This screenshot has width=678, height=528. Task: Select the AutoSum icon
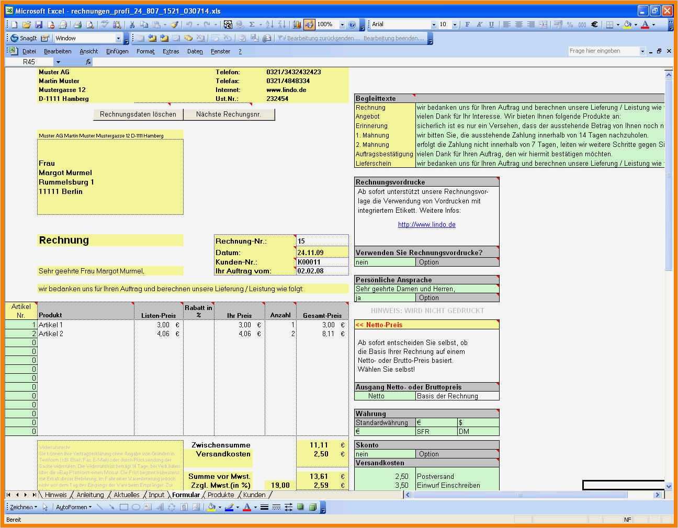(x=252, y=24)
